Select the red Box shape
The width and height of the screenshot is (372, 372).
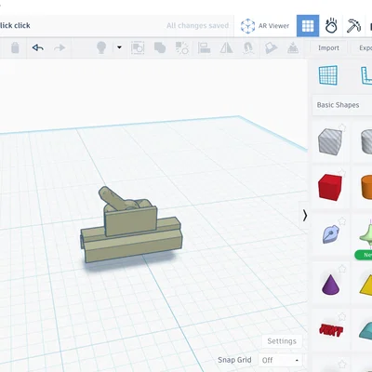click(x=330, y=187)
